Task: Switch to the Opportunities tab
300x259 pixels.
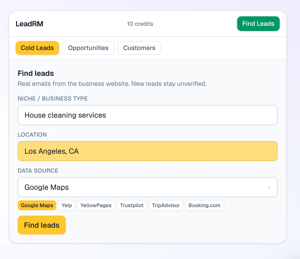Action: coord(88,48)
